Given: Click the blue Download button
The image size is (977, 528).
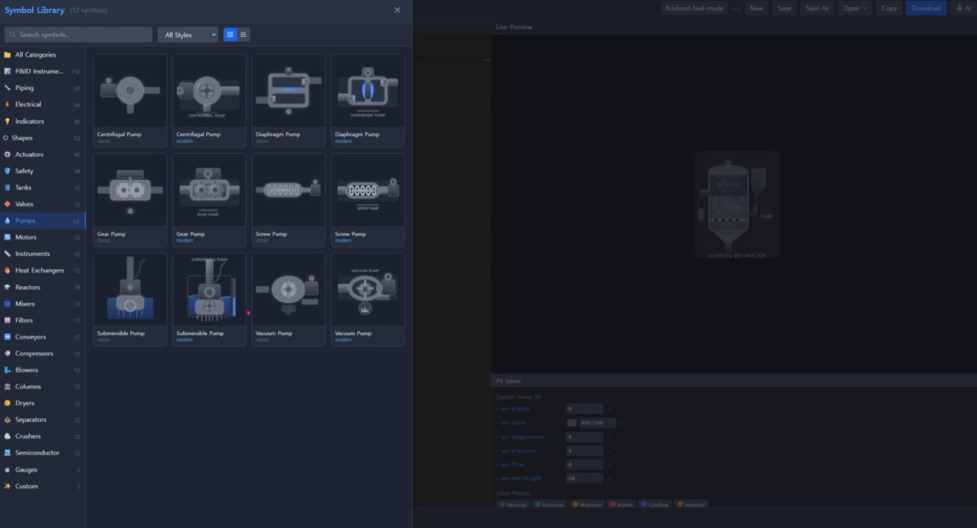Looking at the screenshot, I should tap(926, 8).
